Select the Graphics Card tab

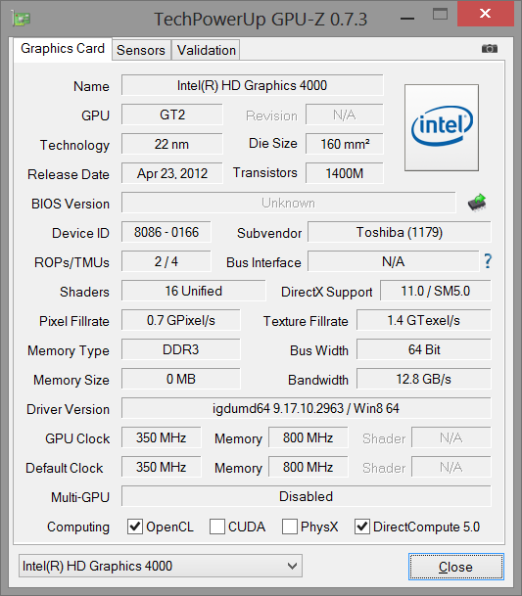point(63,49)
